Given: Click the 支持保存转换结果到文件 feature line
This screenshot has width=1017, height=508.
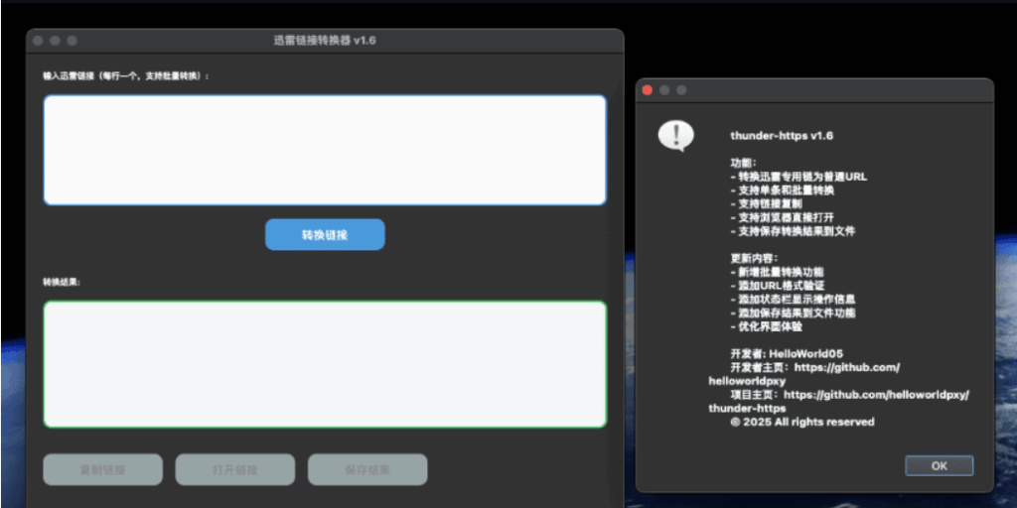Looking at the screenshot, I should point(793,231).
